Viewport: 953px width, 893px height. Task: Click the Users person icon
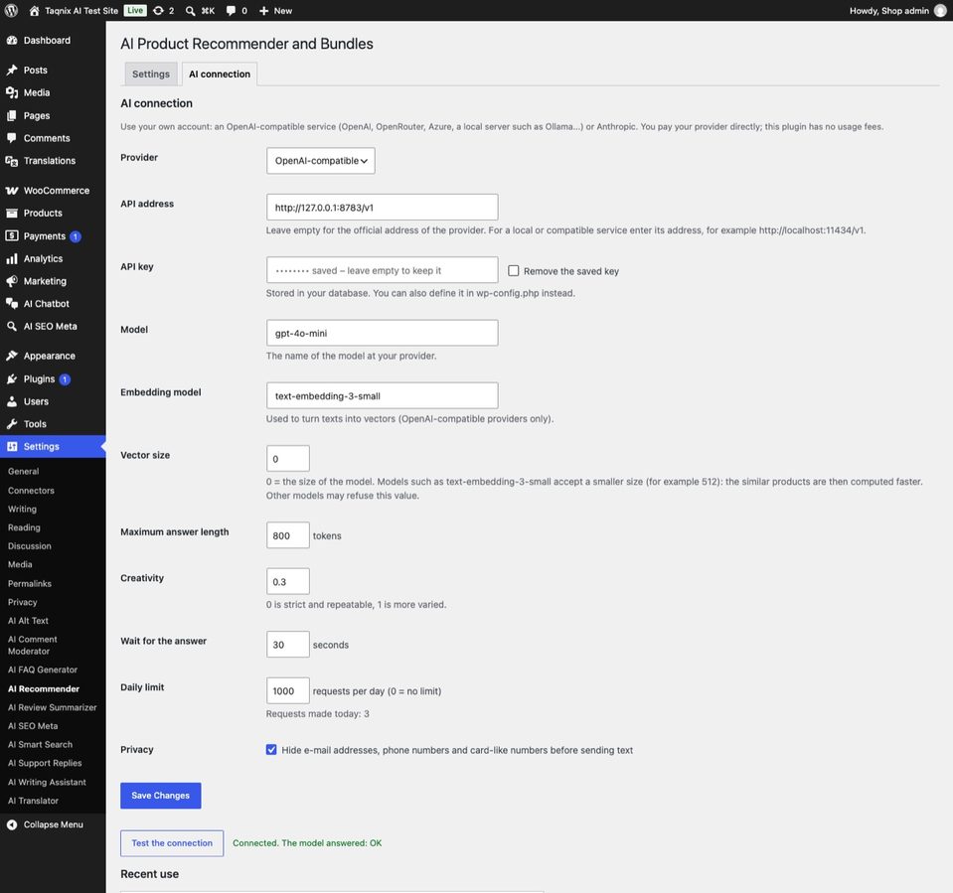tap(12, 401)
